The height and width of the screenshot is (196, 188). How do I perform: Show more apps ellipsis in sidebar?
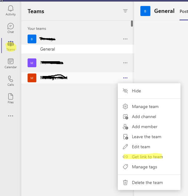pyautogui.click(x=11, y=116)
